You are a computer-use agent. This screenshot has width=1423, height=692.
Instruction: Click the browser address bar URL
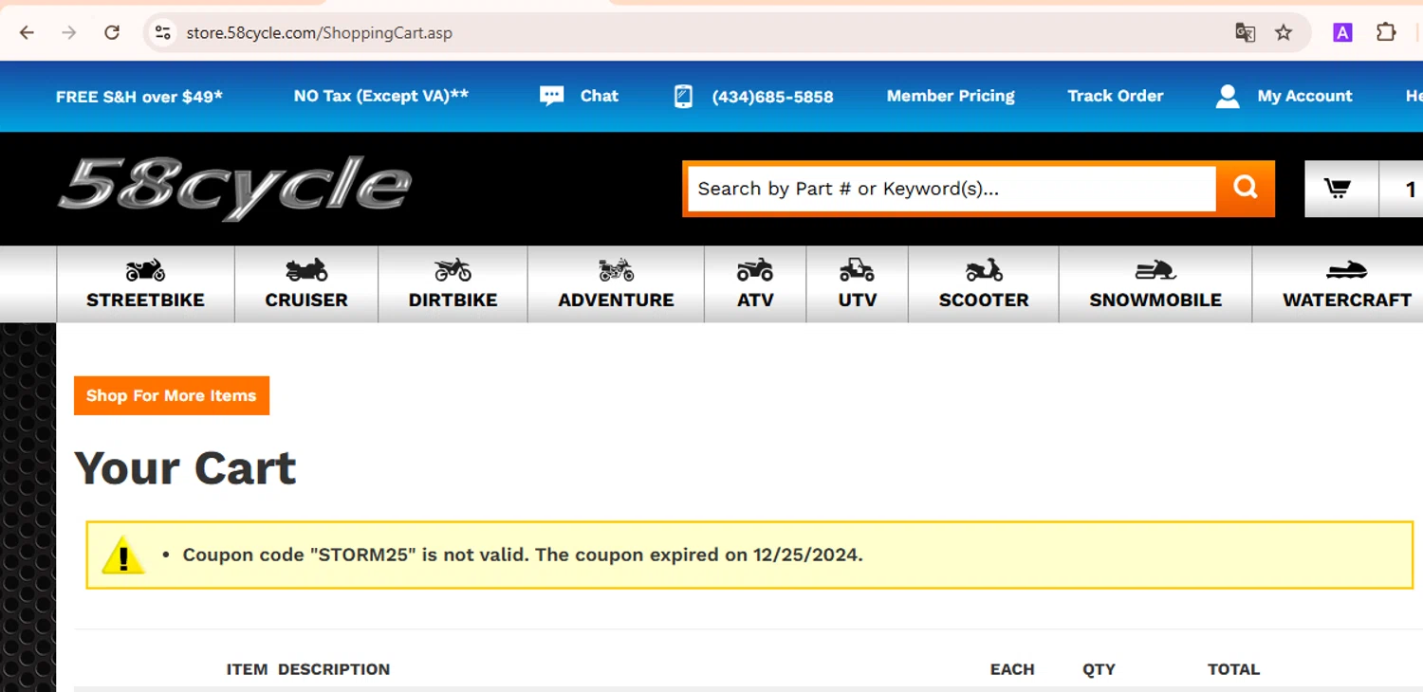pyautogui.click(x=319, y=32)
